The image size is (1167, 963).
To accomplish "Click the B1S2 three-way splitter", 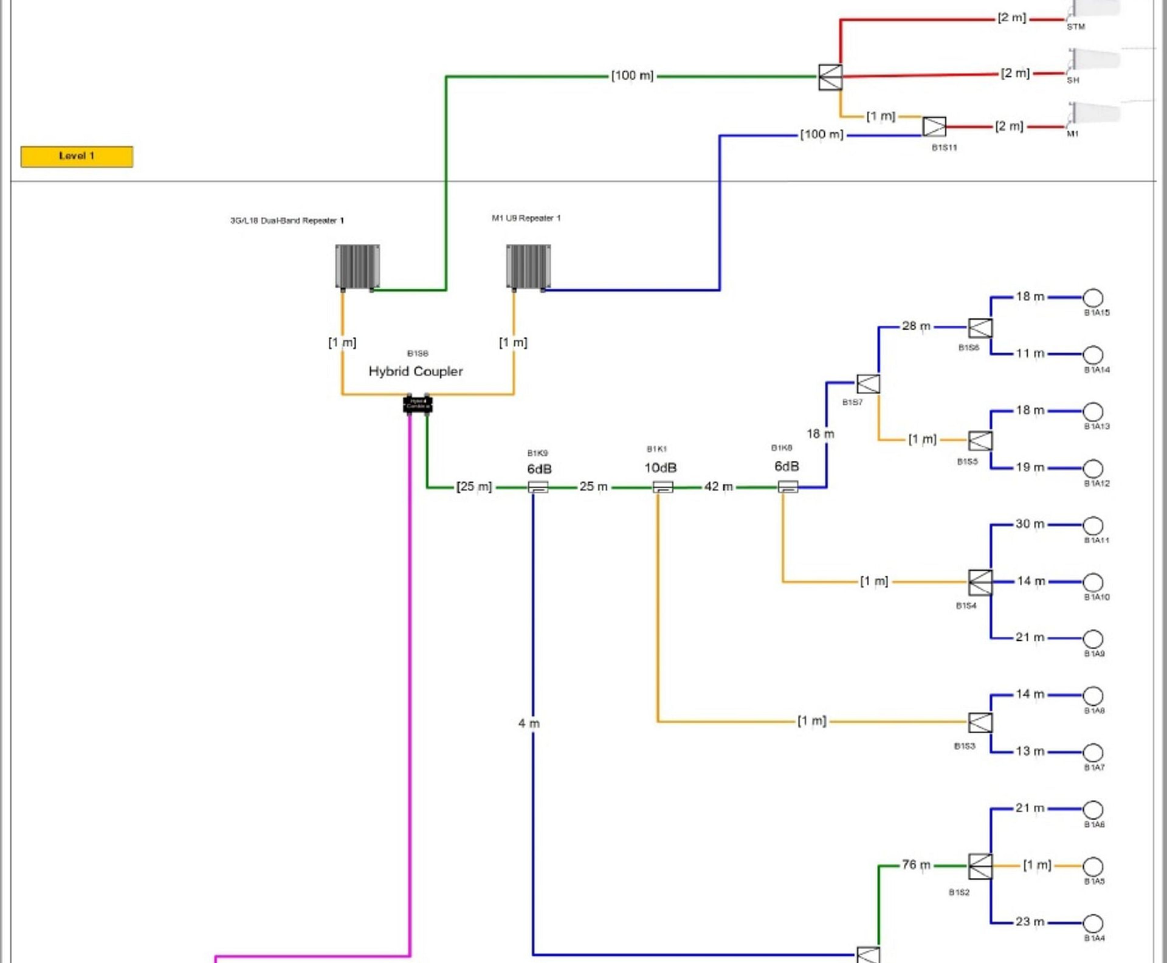I will click(x=980, y=866).
